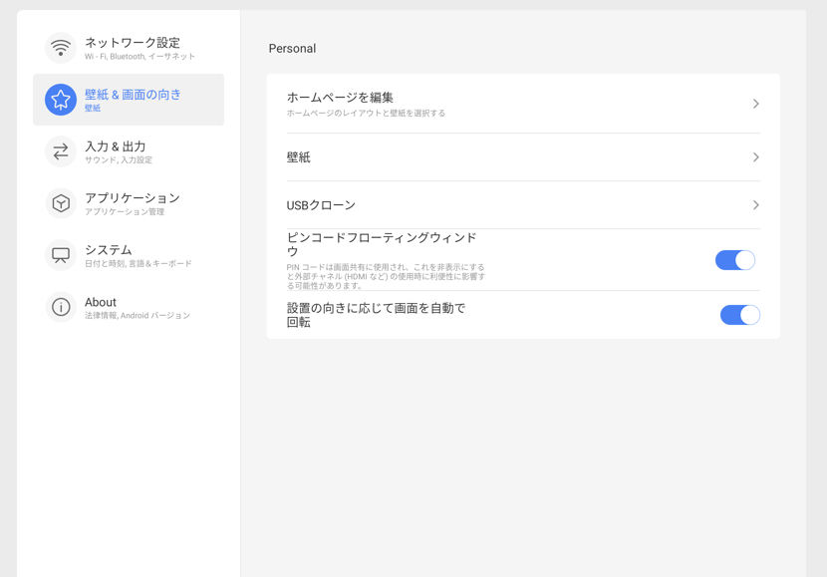
Task: Toggle ピンコードフローティングウィンドウ switch
Action: coord(735,260)
